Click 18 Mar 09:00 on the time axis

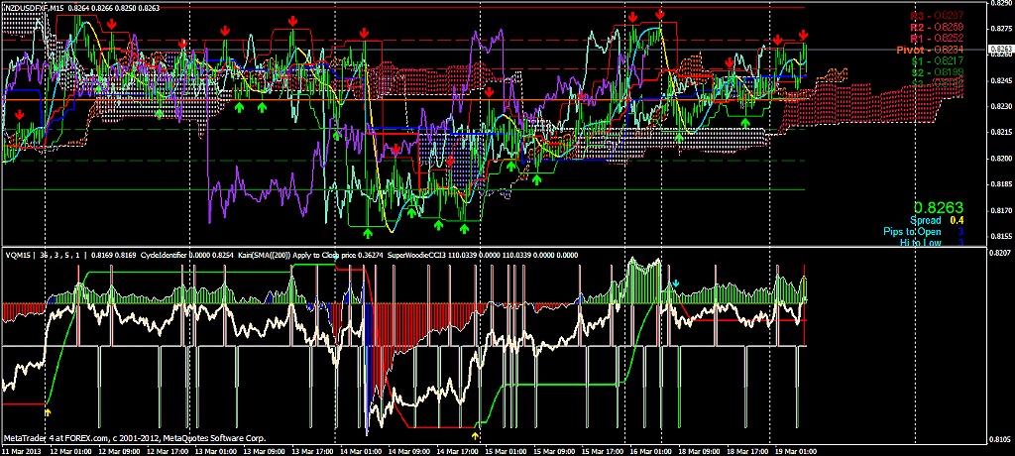click(x=697, y=451)
